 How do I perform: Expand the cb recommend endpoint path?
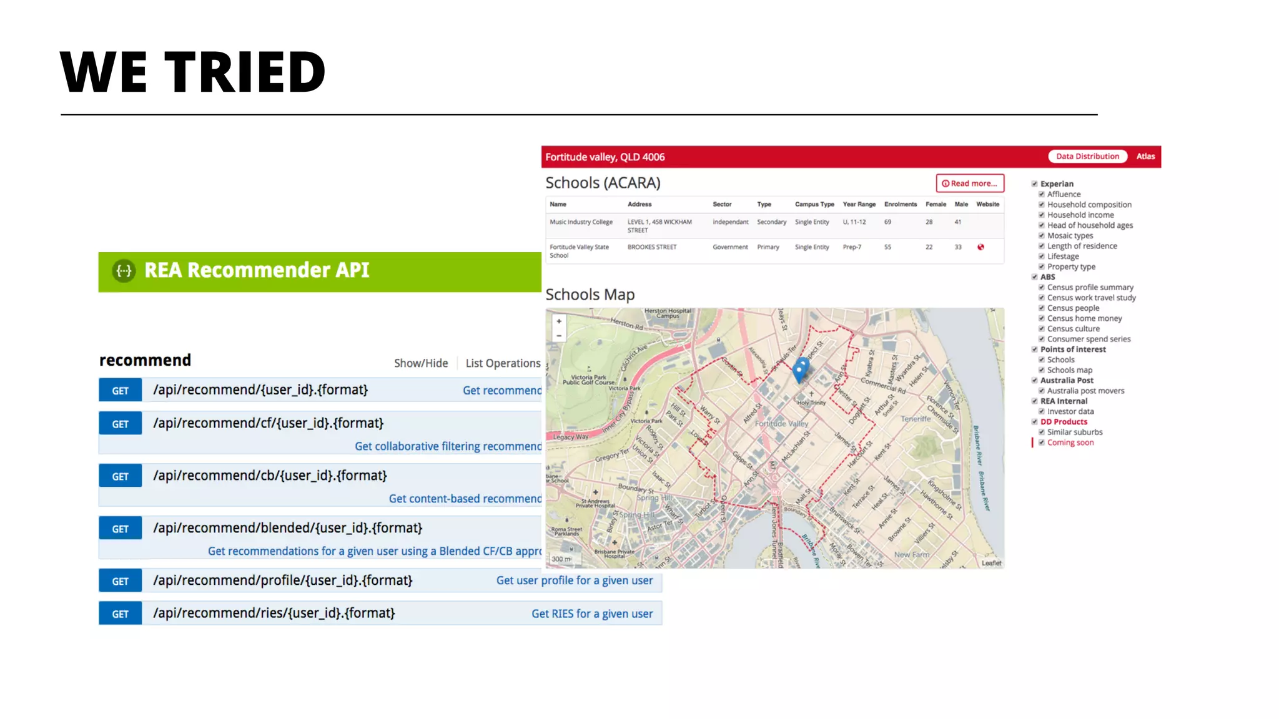(x=270, y=476)
